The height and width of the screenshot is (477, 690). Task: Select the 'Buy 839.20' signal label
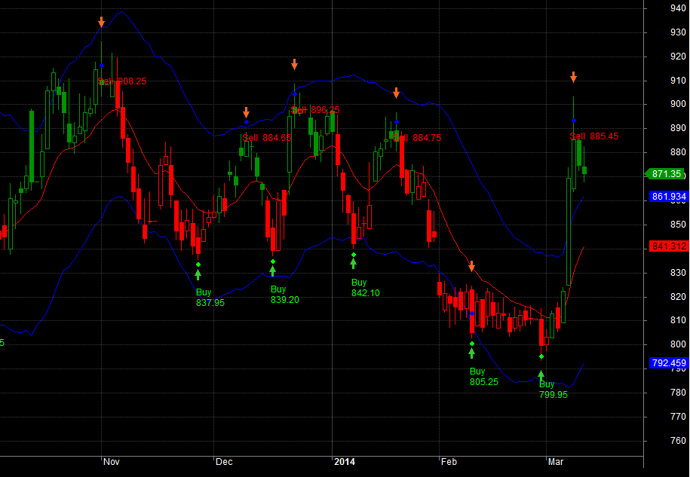pos(285,295)
